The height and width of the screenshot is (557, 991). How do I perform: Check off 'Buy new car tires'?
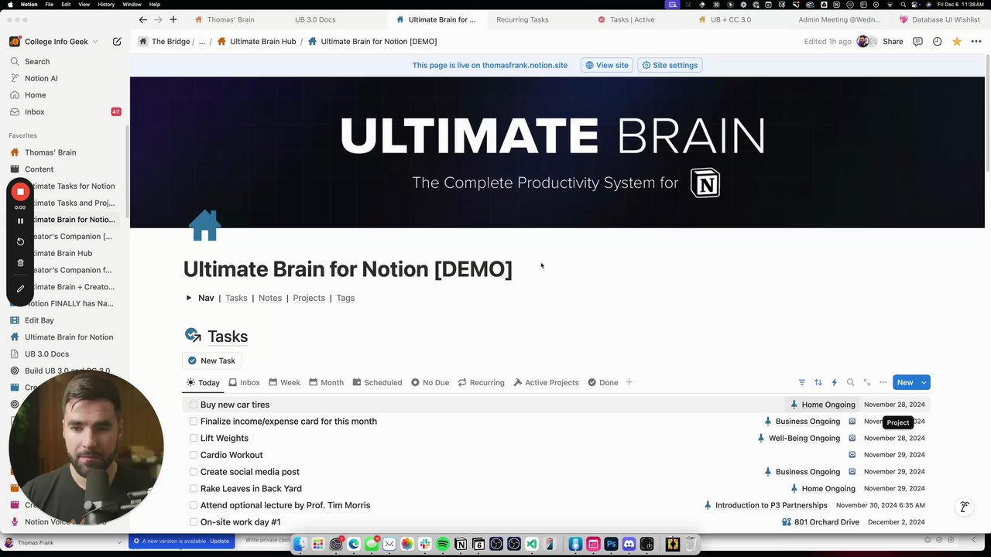pyautogui.click(x=194, y=405)
